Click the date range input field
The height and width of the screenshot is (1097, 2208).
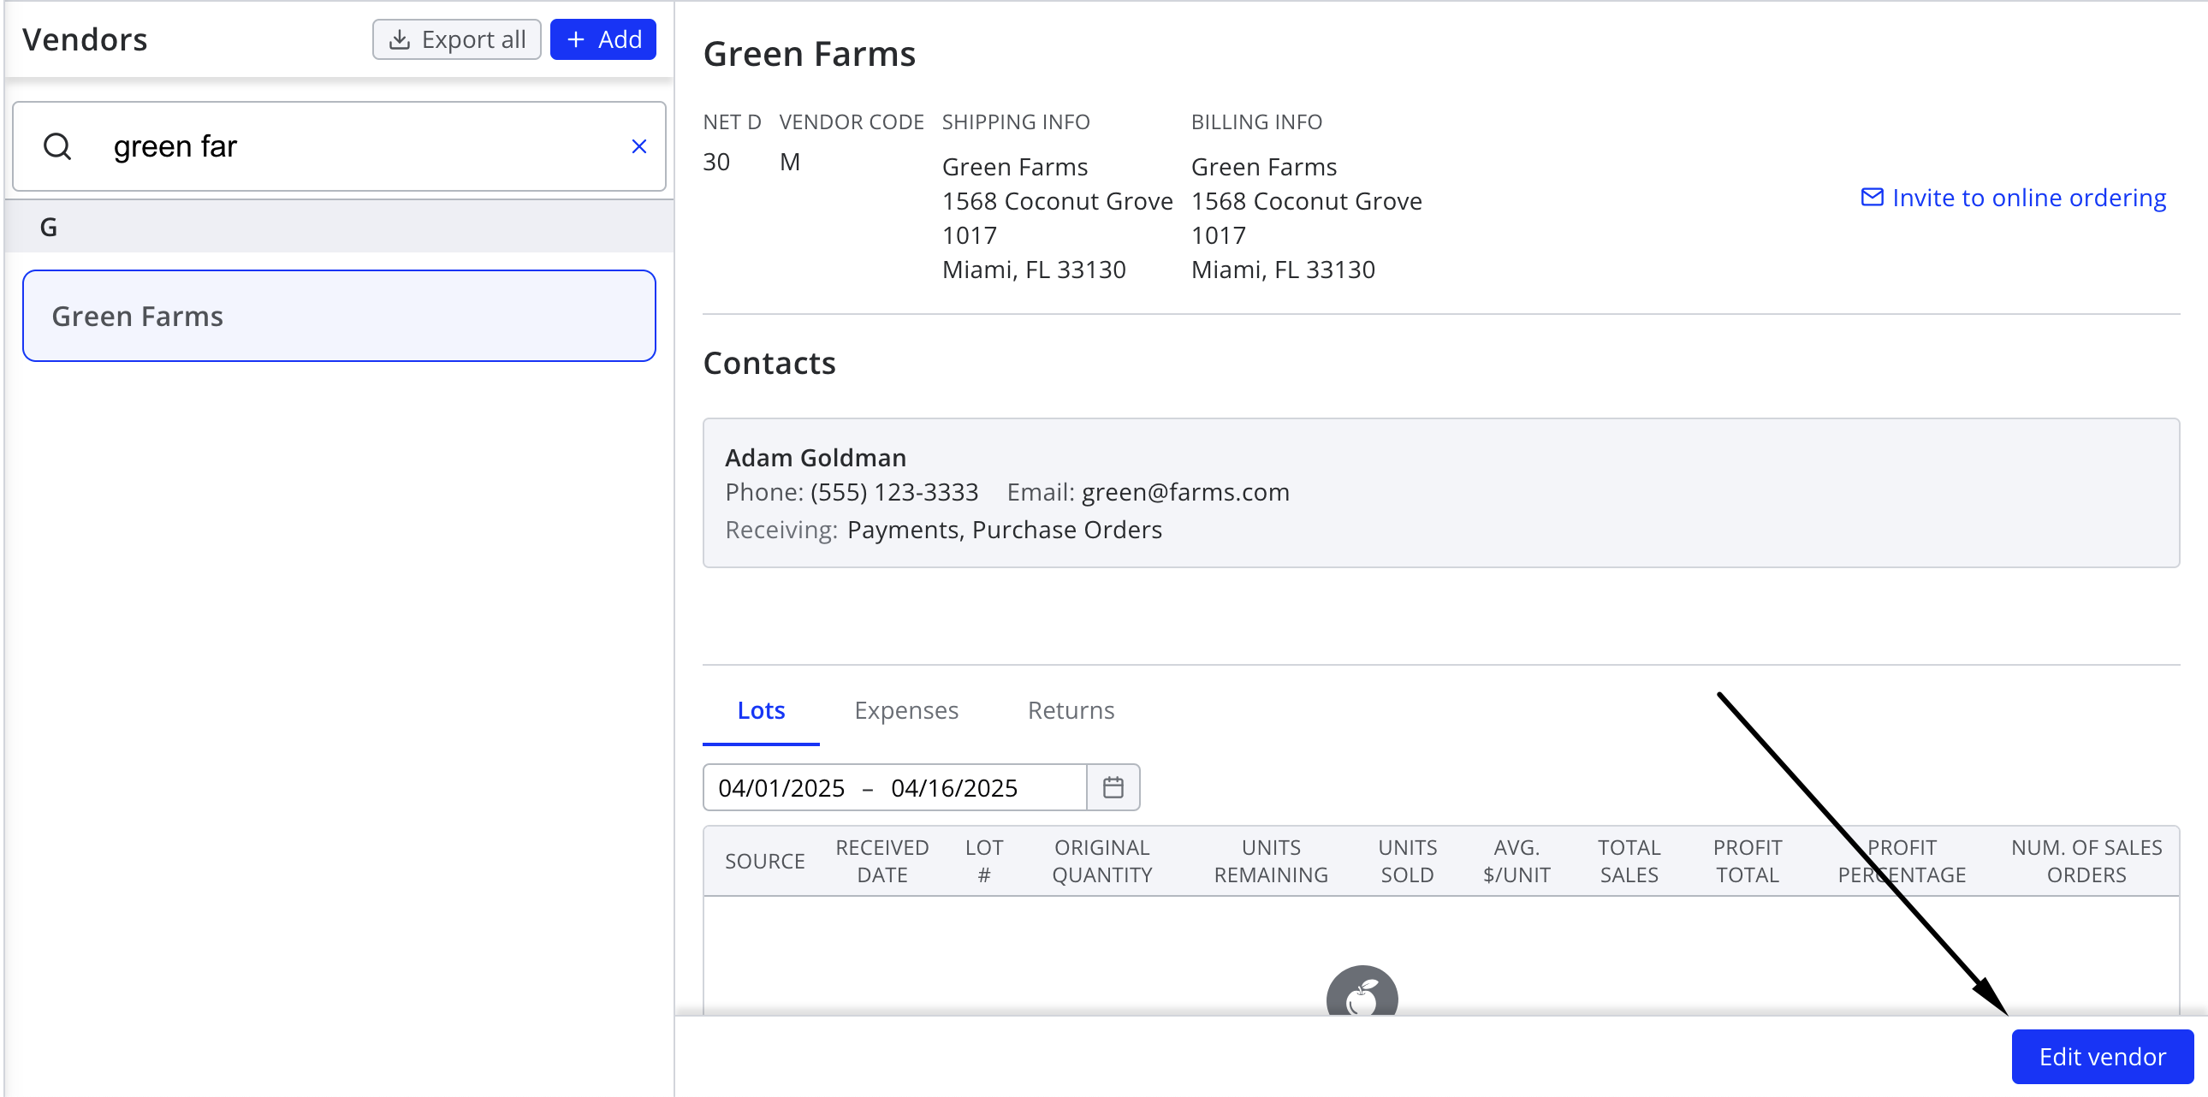coord(894,786)
